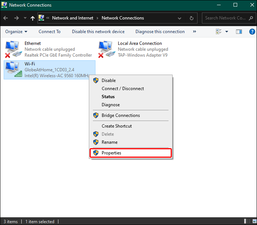Screen dimensions: 257x225
Task: Show more toolbar commands chevron
Action: (194, 31)
